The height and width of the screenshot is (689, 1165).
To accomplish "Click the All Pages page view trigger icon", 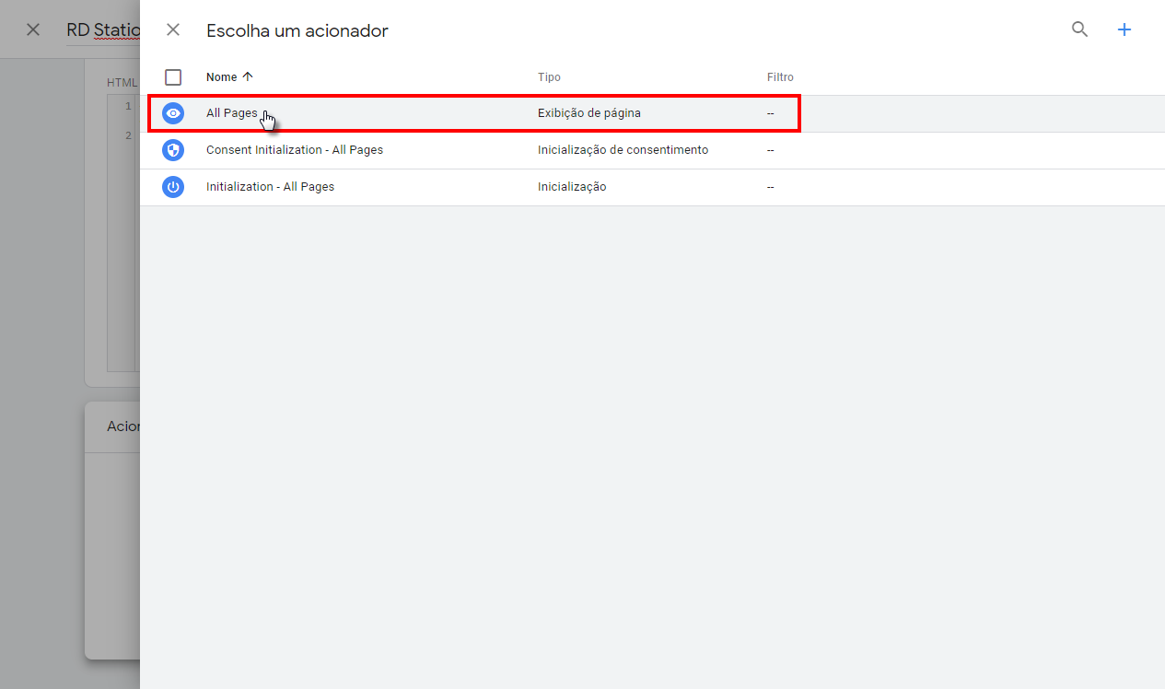I will coord(173,112).
